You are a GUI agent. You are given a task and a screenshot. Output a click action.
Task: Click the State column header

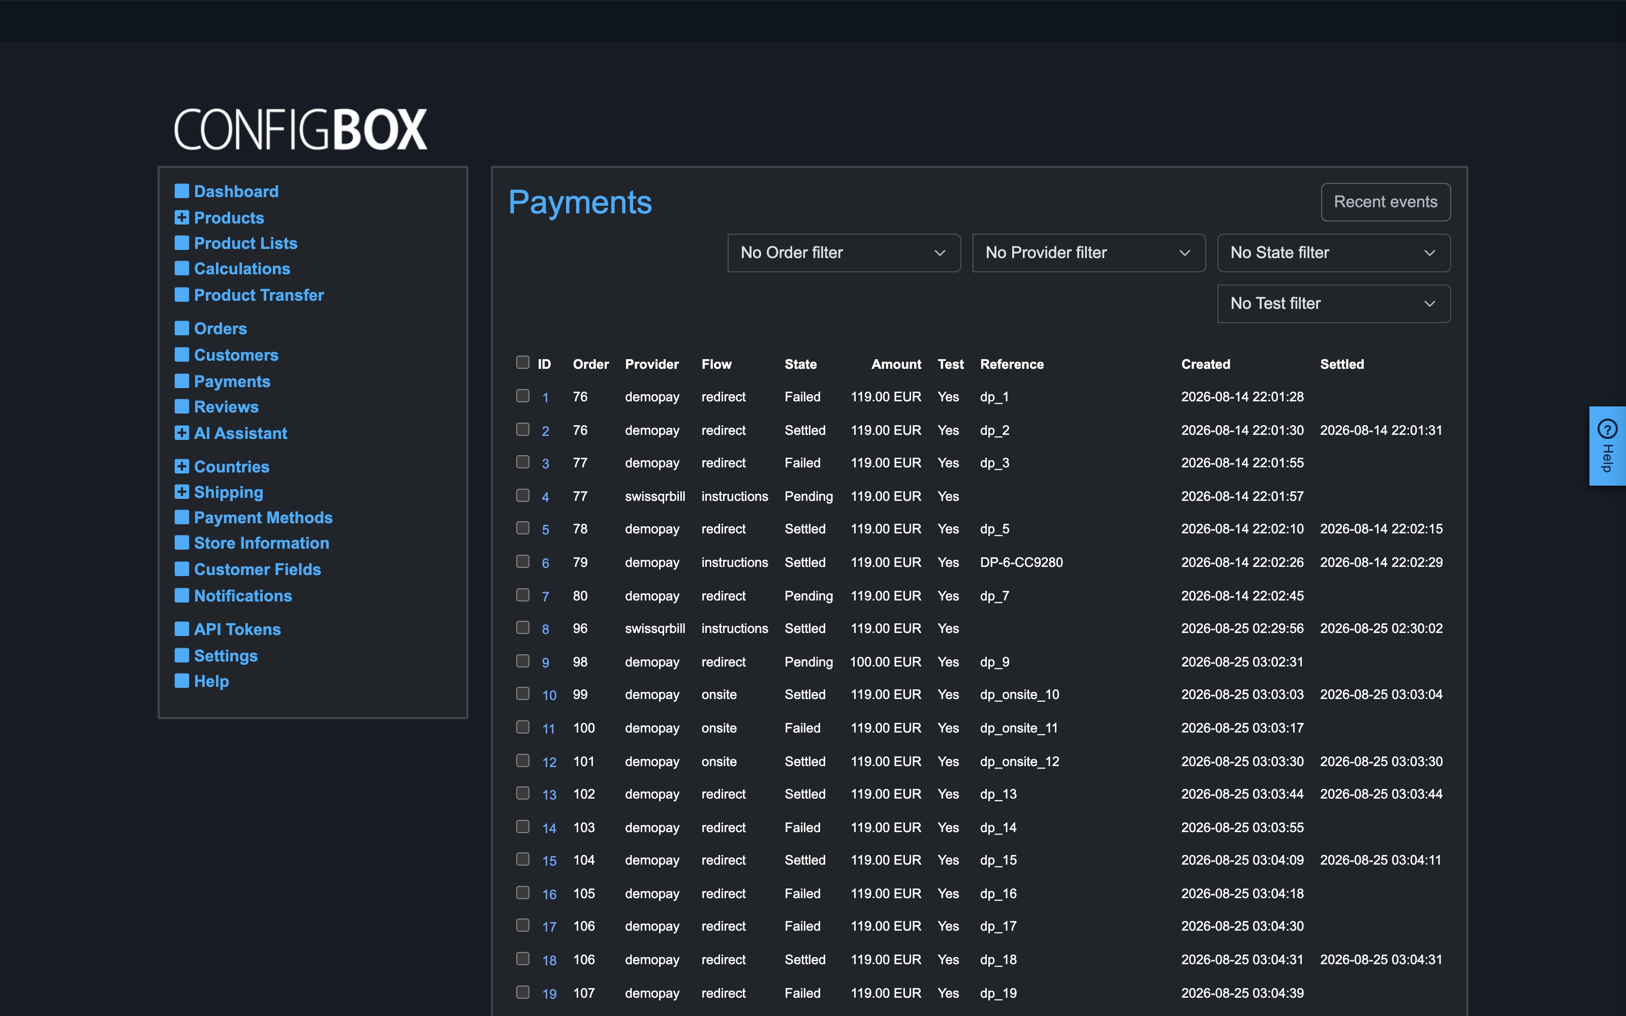(800, 364)
